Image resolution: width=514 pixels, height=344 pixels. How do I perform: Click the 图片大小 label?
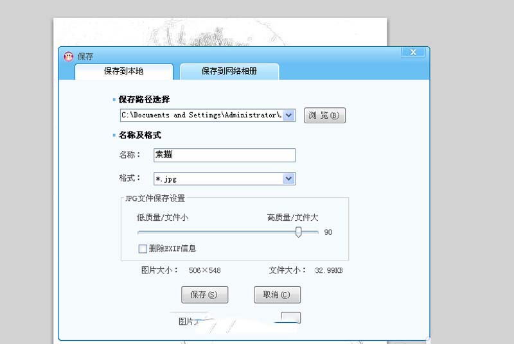pyautogui.click(x=159, y=270)
